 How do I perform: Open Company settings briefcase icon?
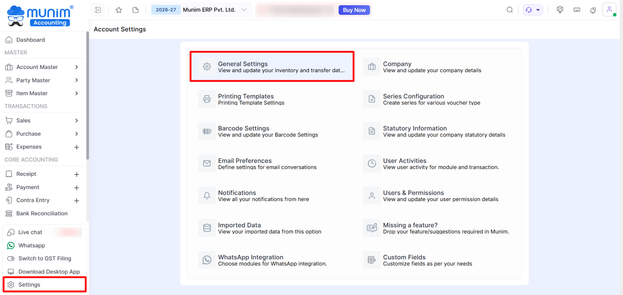[x=372, y=67]
